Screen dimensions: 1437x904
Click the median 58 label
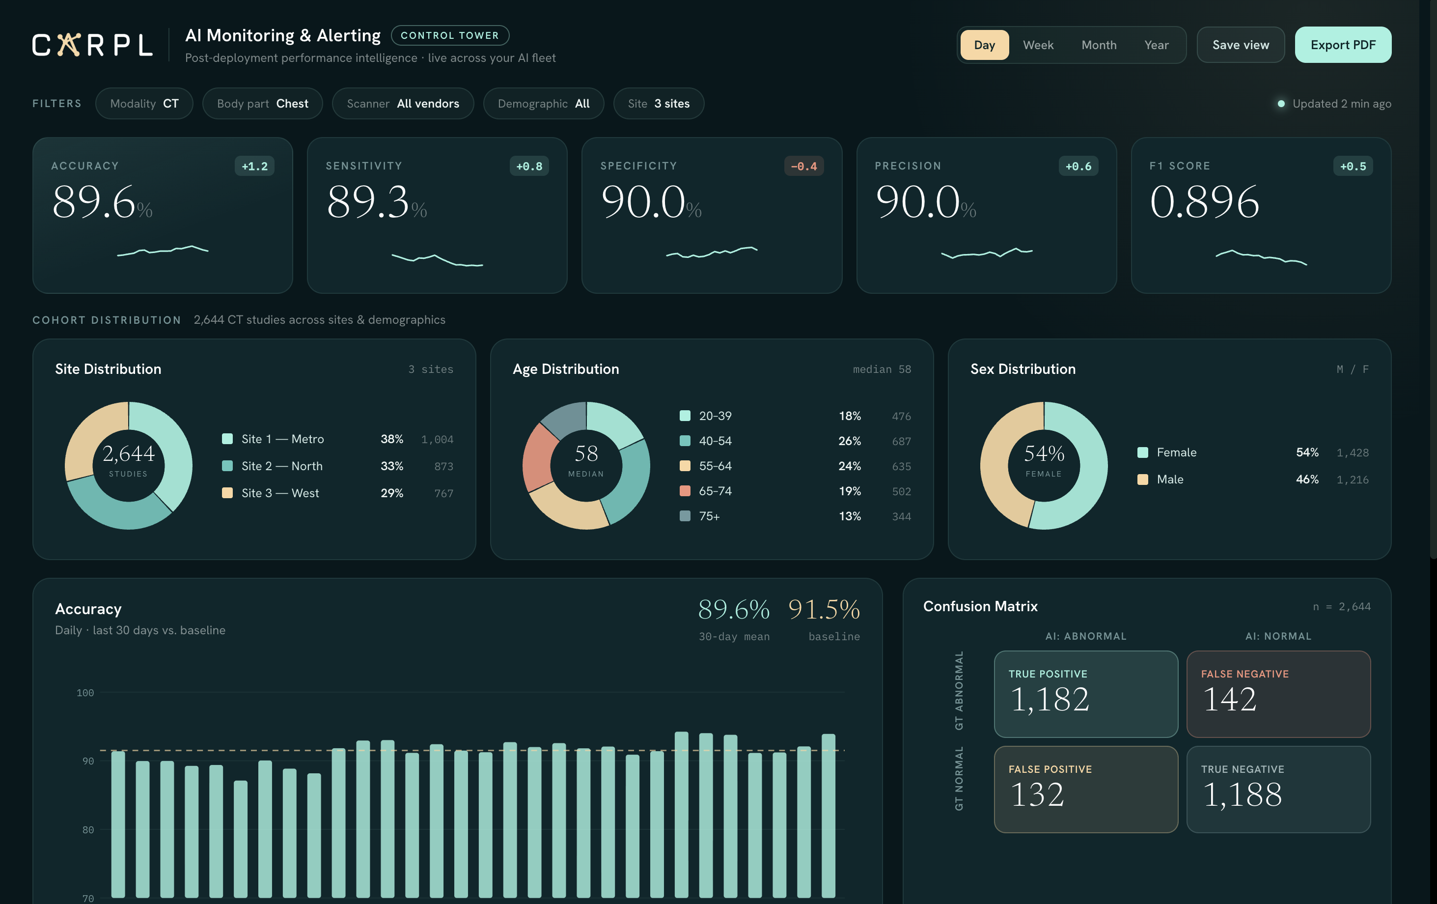pos(882,369)
